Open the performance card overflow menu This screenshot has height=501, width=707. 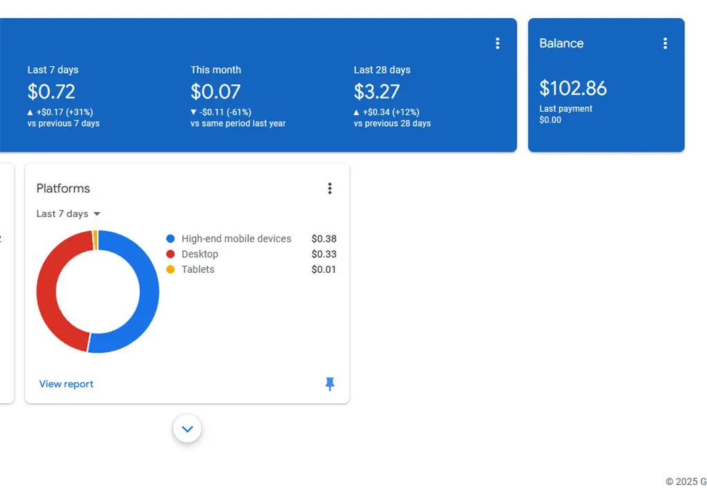tap(497, 43)
